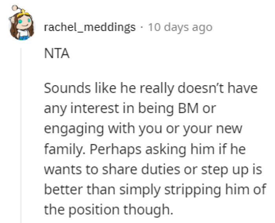Open the rachel_meddings user profile link
This screenshot has width=275, height=223.
tap(90, 27)
